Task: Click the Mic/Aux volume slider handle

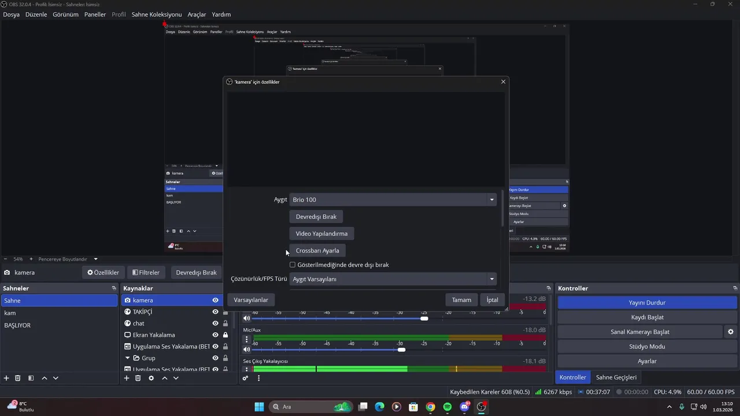Action: 402,350
